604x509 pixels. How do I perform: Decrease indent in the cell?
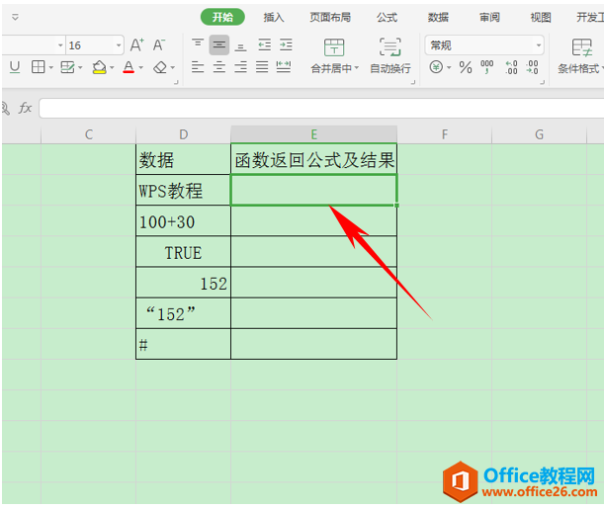point(264,45)
